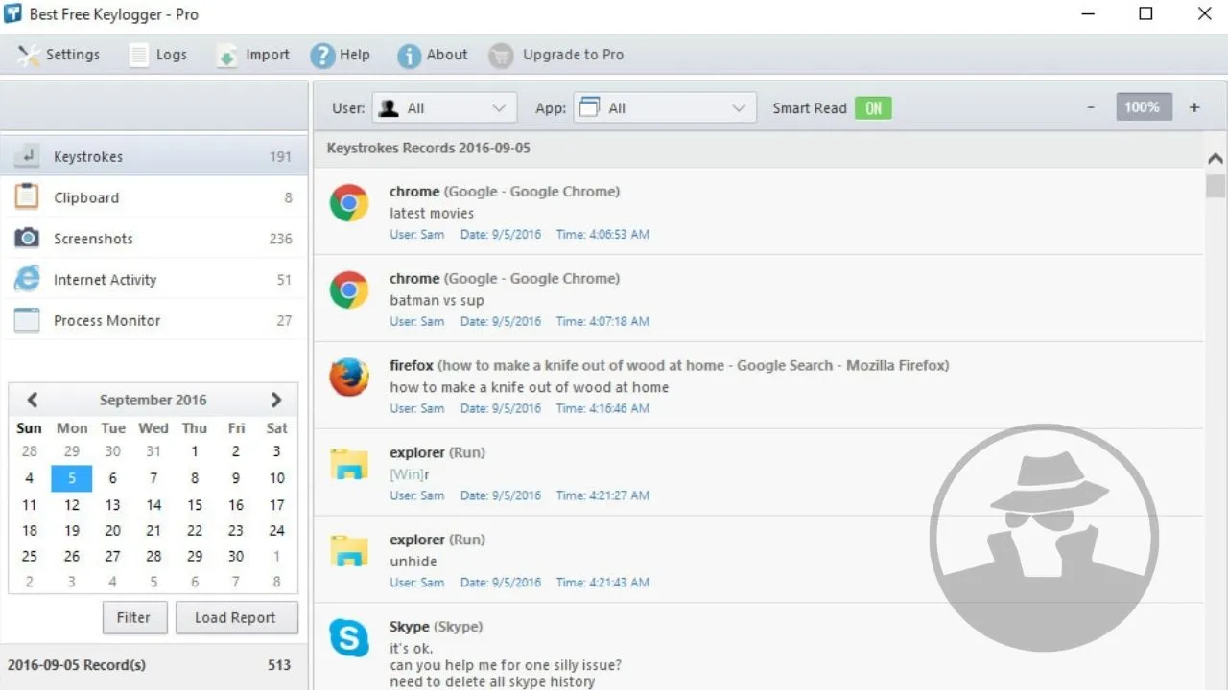
Task: Click the Import download icon
Action: [x=226, y=56]
